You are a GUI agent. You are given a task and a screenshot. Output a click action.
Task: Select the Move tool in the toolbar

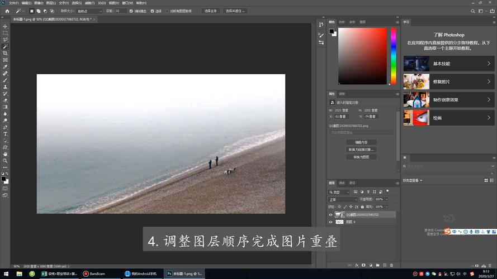(5, 26)
